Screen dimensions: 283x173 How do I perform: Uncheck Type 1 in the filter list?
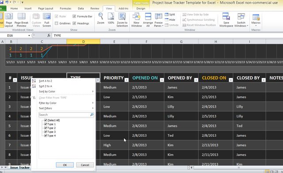tap(46, 124)
